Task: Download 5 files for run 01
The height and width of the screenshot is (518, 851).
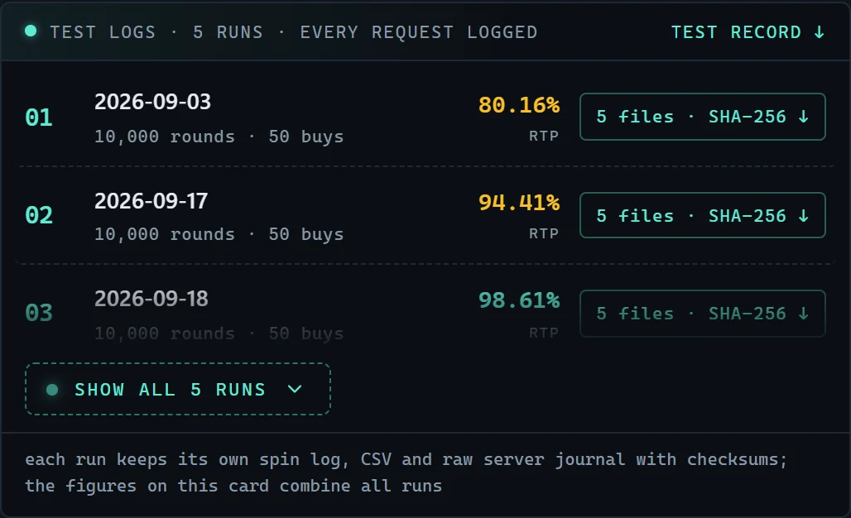Action: (702, 117)
